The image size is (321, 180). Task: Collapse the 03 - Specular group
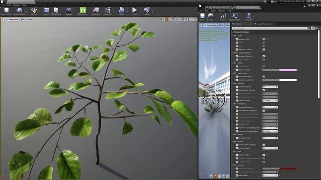tap(233, 83)
